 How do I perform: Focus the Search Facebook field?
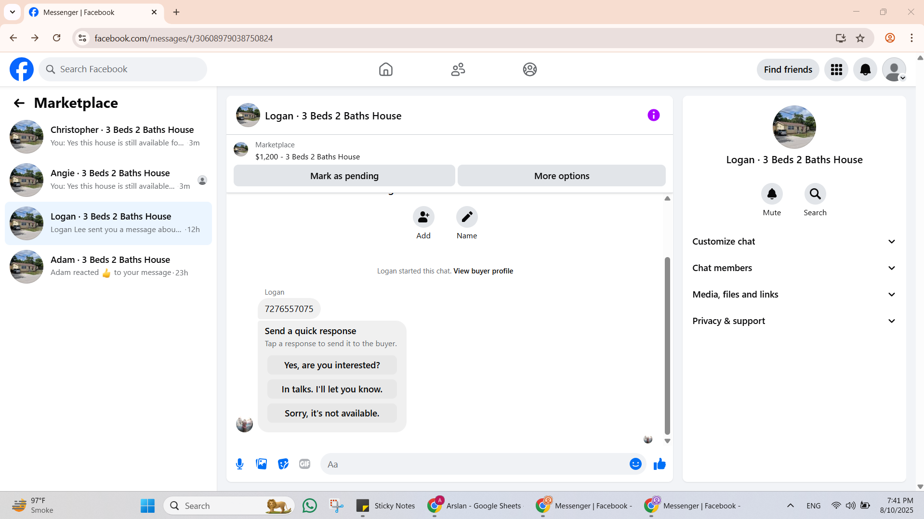pos(123,69)
